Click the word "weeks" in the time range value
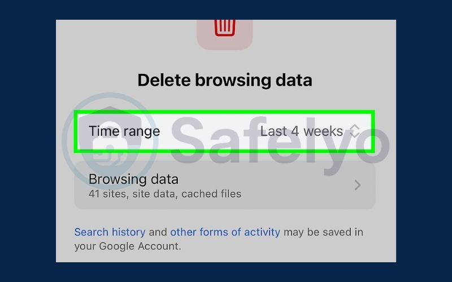 point(322,131)
